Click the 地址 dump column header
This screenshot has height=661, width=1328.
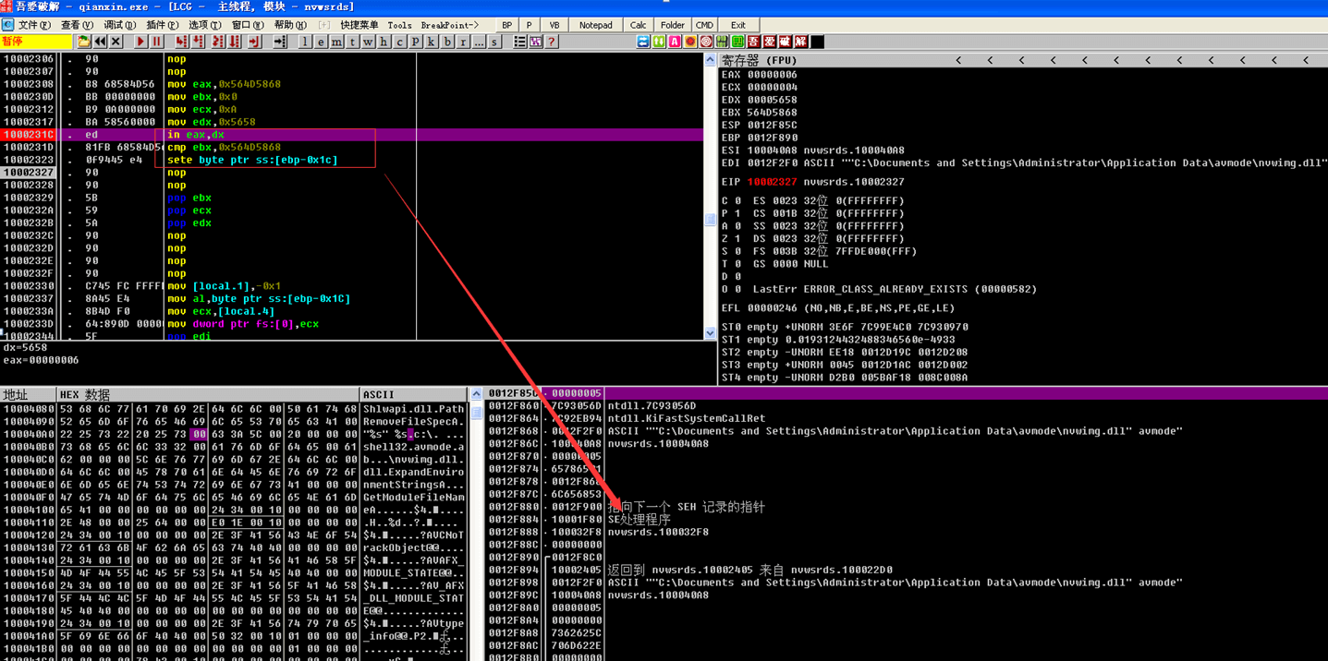(28, 394)
